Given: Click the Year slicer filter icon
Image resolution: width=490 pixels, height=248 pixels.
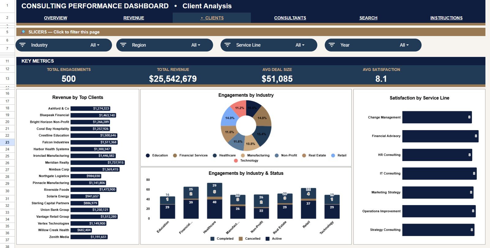Looking at the screenshot, I should coord(332,45).
